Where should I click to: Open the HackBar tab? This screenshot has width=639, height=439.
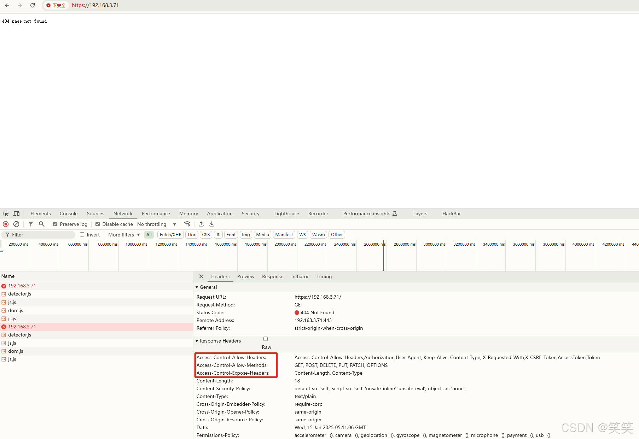click(452, 213)
